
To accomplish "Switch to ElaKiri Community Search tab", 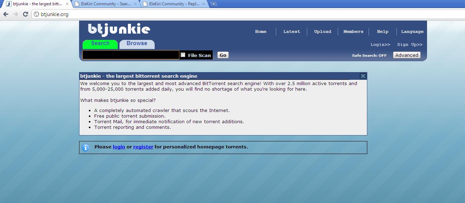I will coord(106,4).
